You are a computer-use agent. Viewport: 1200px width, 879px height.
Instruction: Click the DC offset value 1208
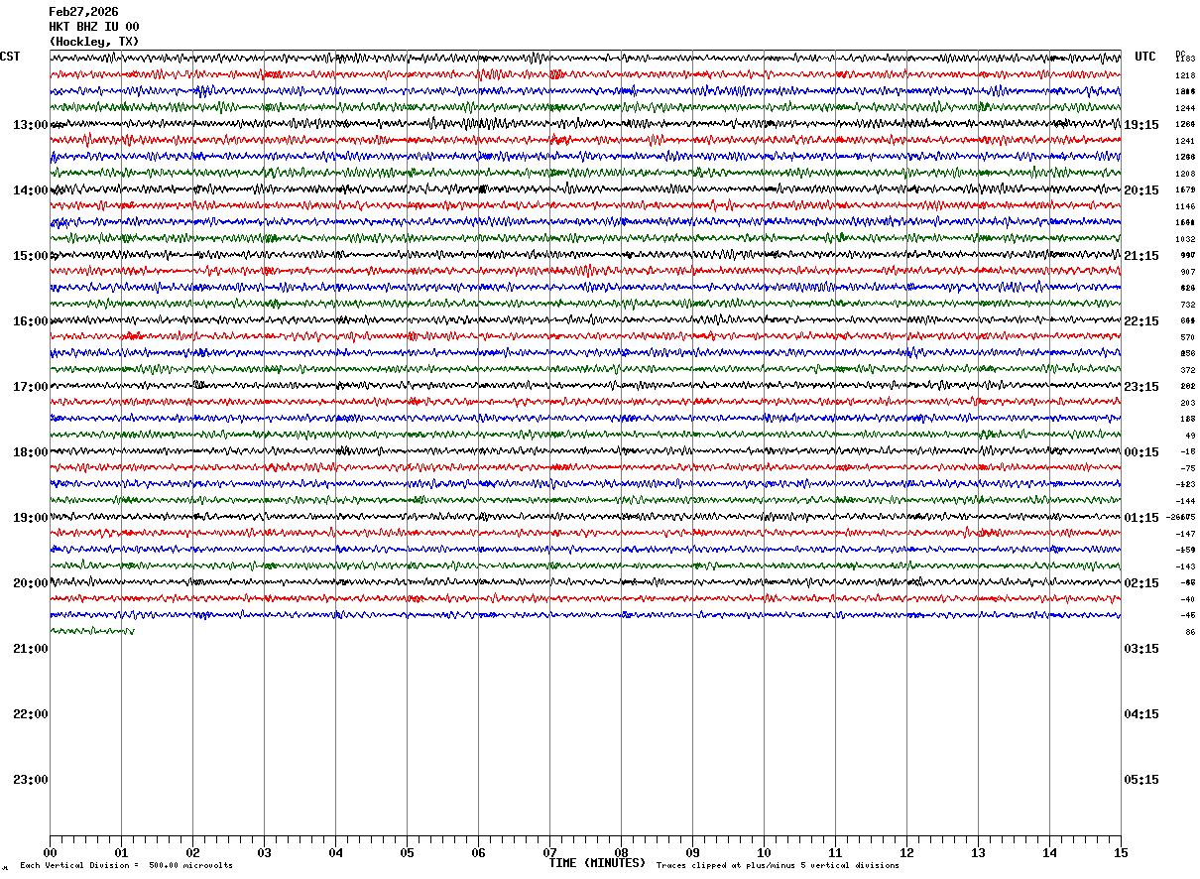coord(1185,174)
